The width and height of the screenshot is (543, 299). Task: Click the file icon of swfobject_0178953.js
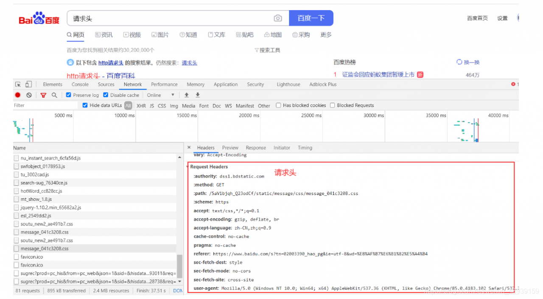tap(17, 166)
